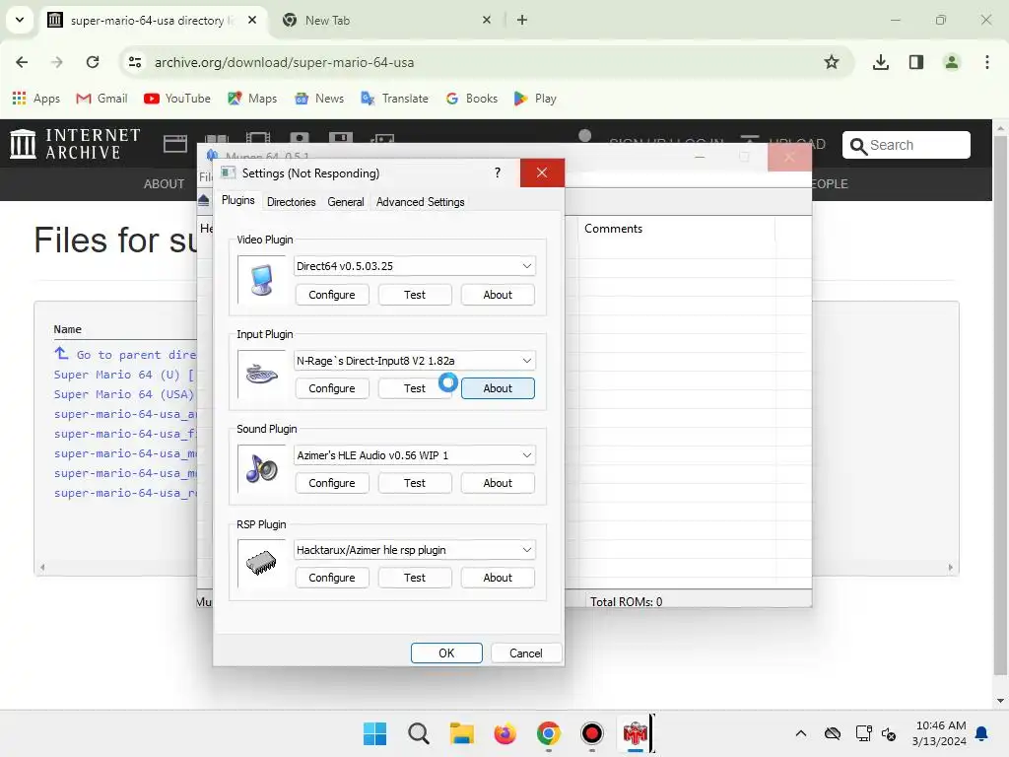Viewport: 1009px width, 757px height.
Task: Configure the Video Plugin
Action: point(331,295)
